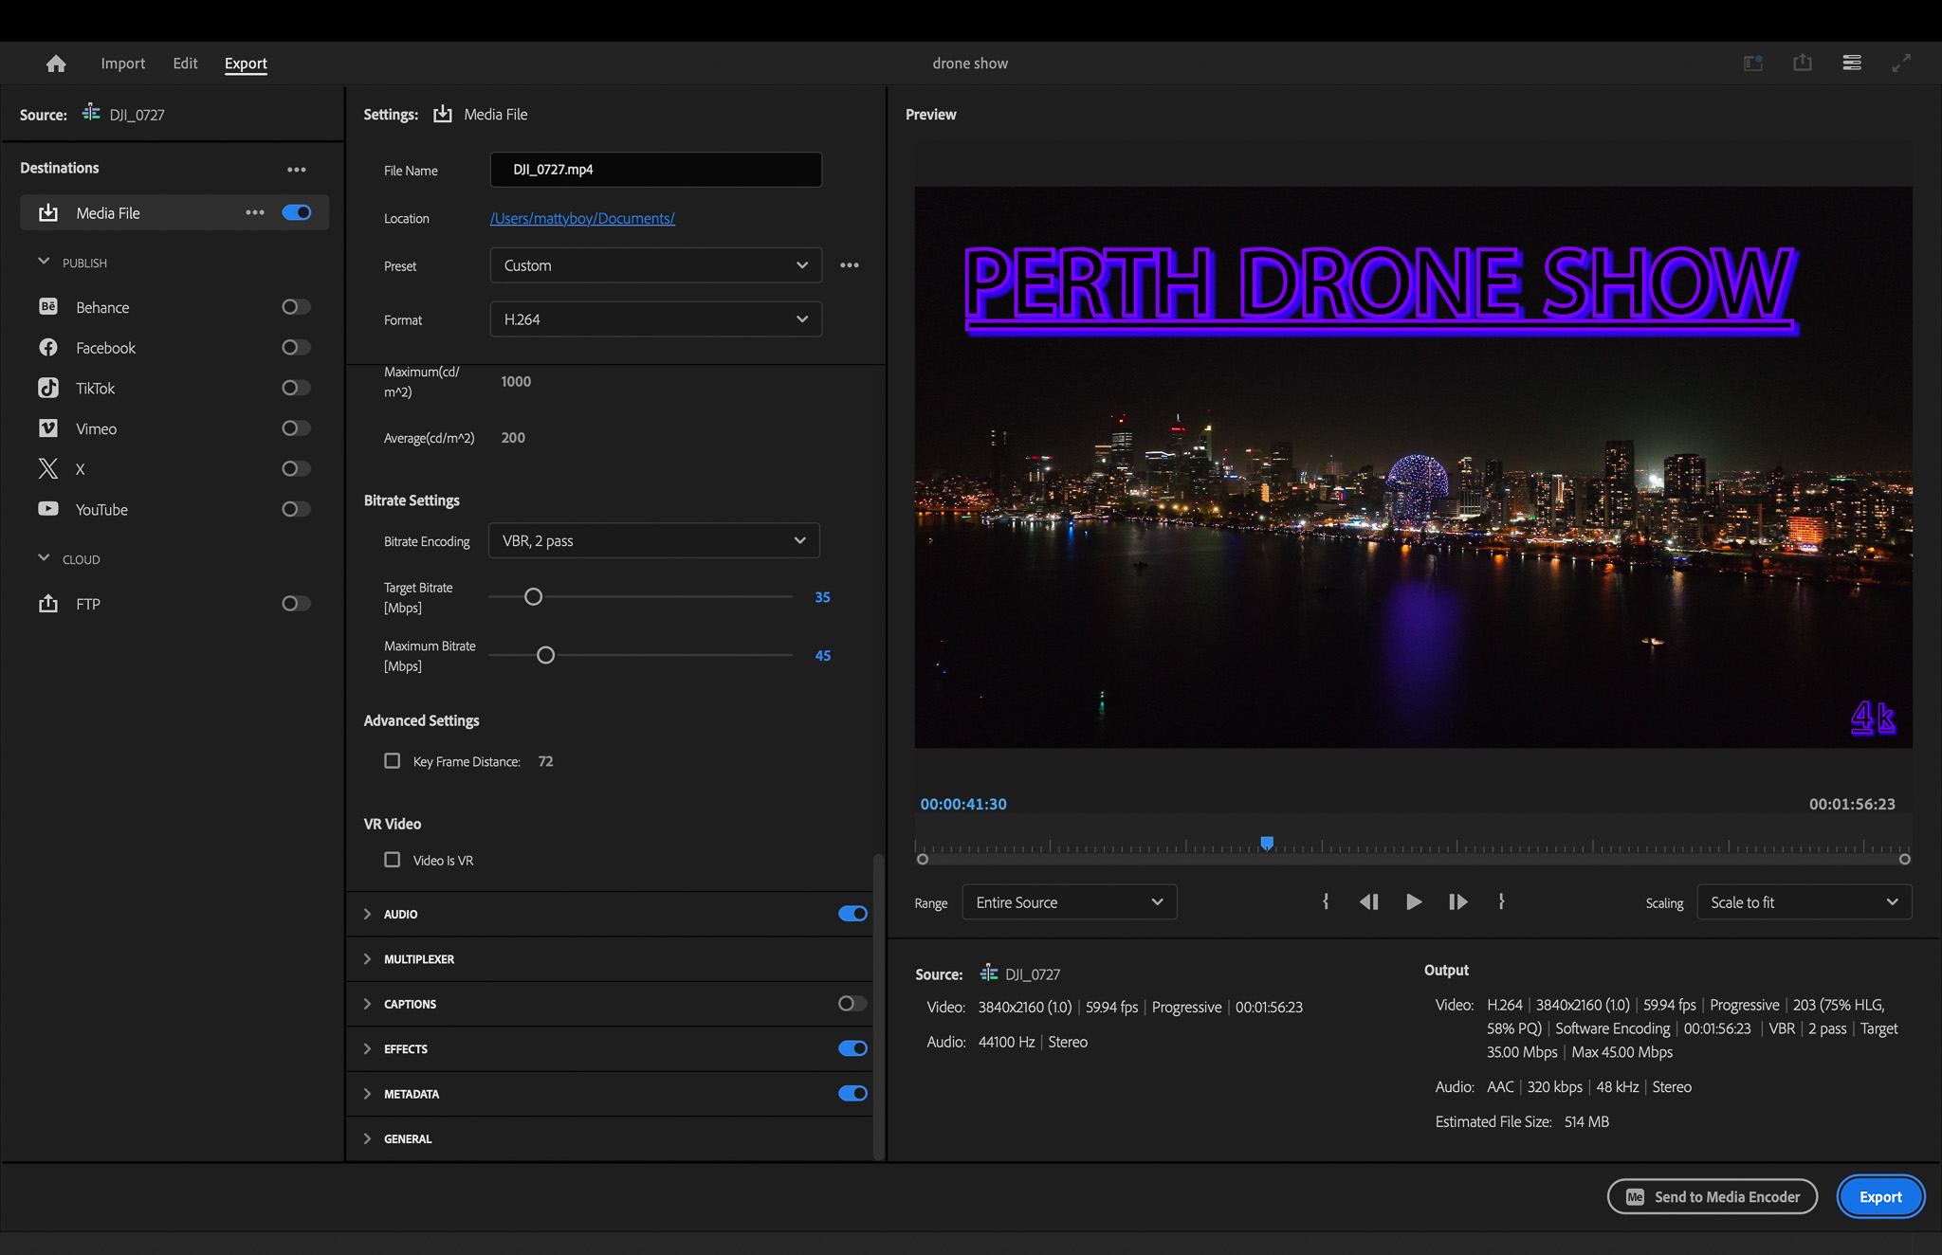Click the settings panel scrollbar
This screenshot has width=1942, height=1255.
coord(878,1005)
